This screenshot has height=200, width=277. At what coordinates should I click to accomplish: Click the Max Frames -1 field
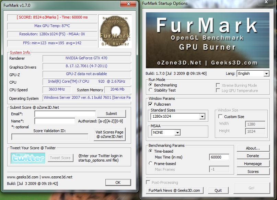point(219,169)
